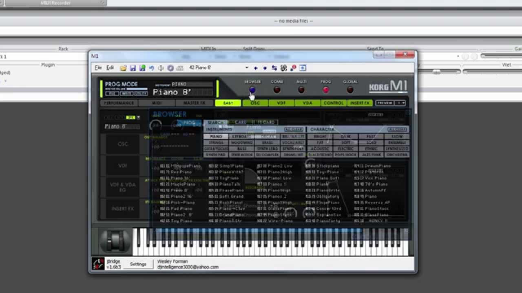Toggle the PROG mode LED button
The image size is (522, 293).
pyautogui.click(x=326, y=90)
